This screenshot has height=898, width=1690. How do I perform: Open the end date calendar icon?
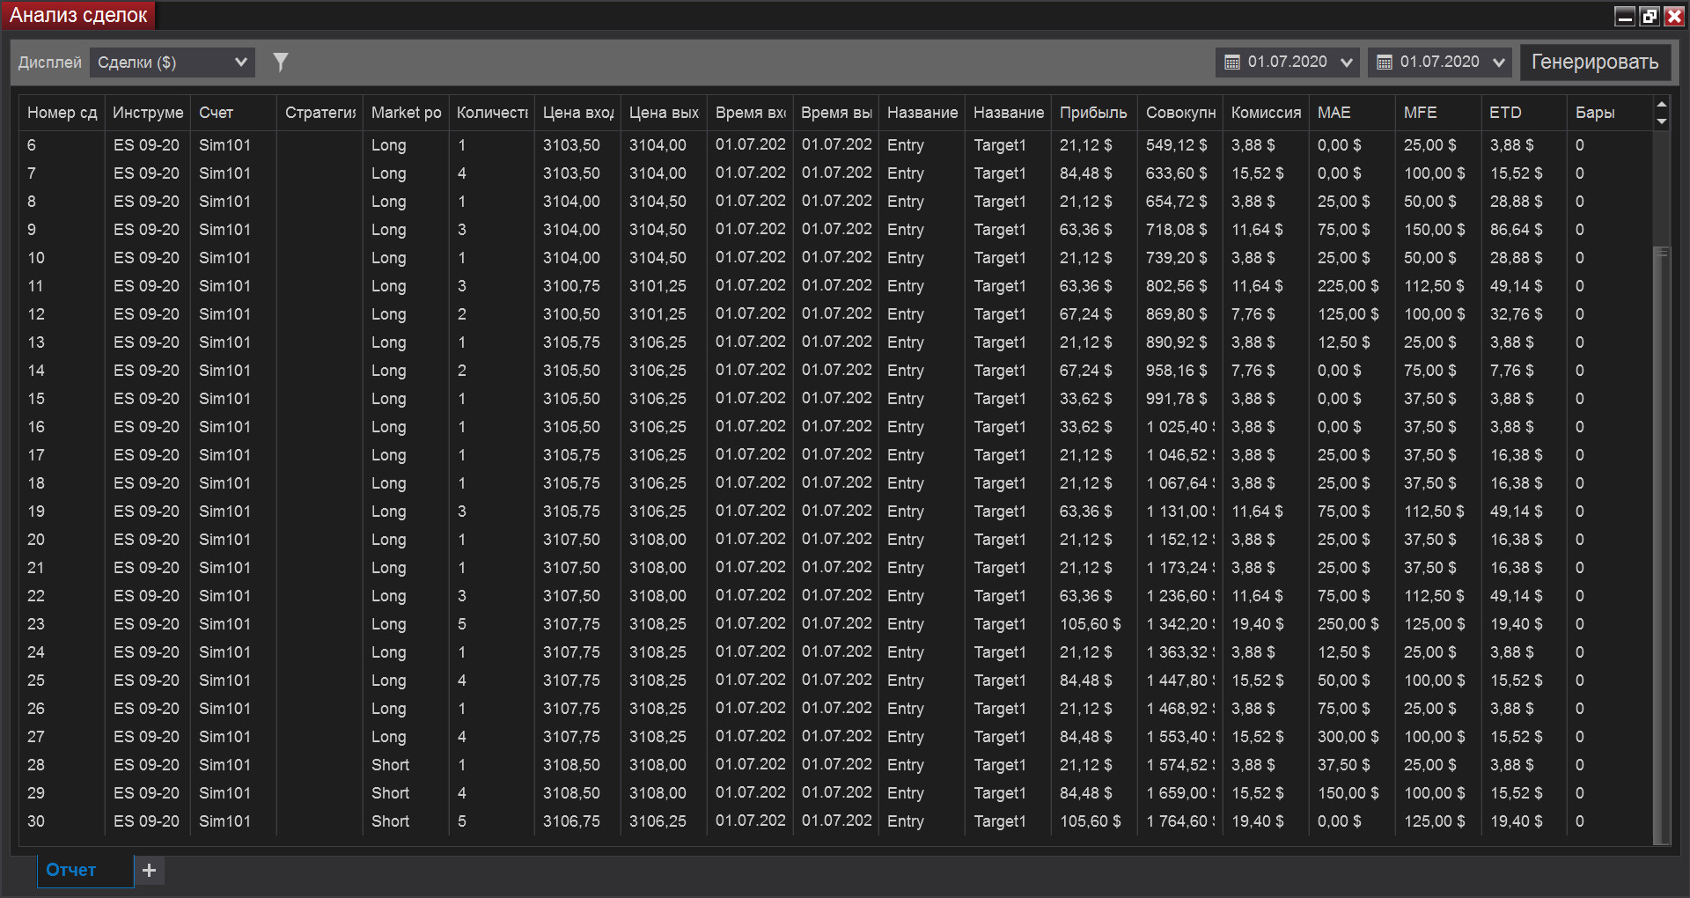1385,63
